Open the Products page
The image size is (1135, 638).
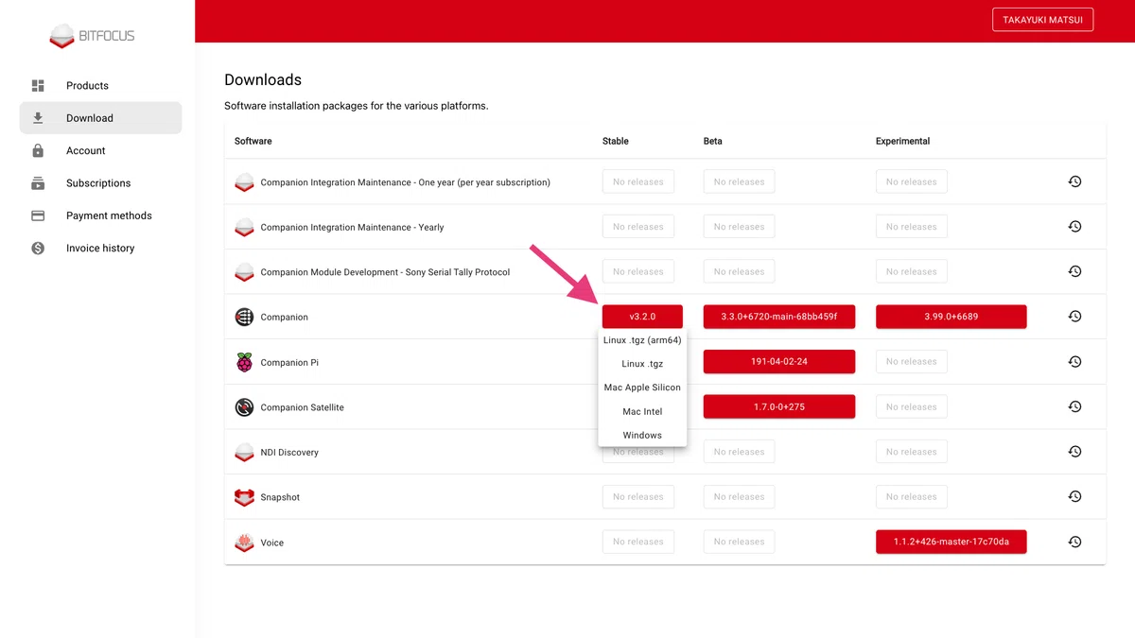[100, 86]
